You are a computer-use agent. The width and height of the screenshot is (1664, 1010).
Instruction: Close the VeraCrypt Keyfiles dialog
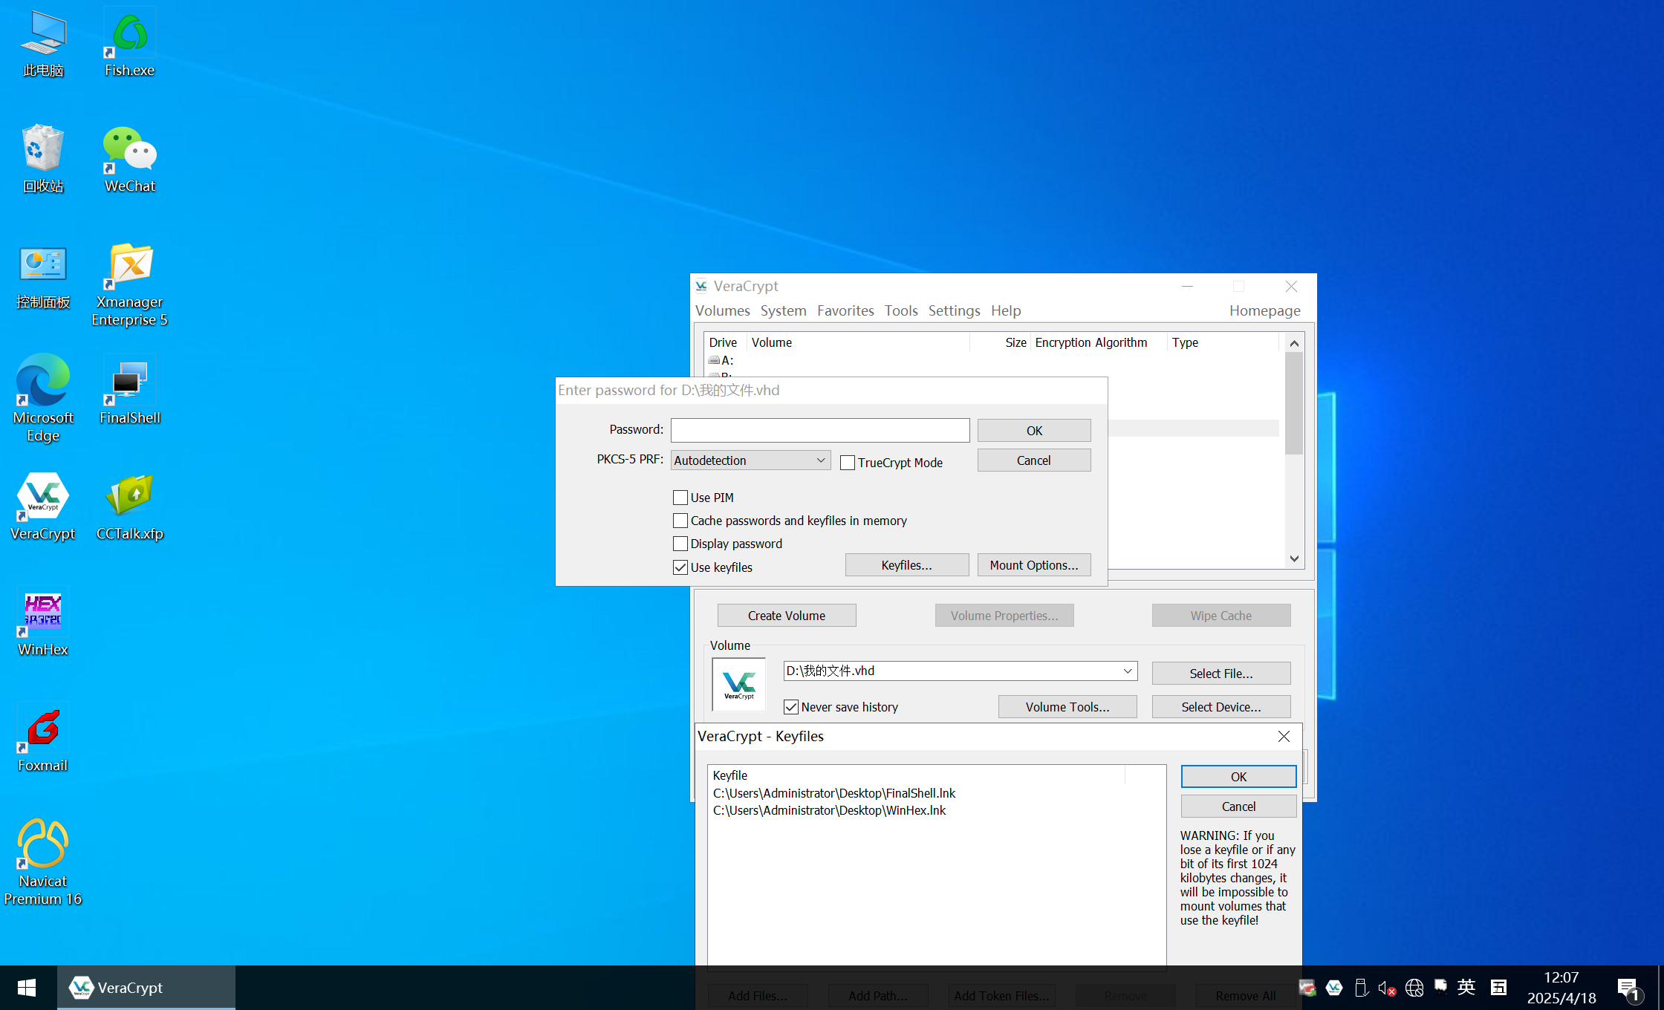(x=1284, y=736)
